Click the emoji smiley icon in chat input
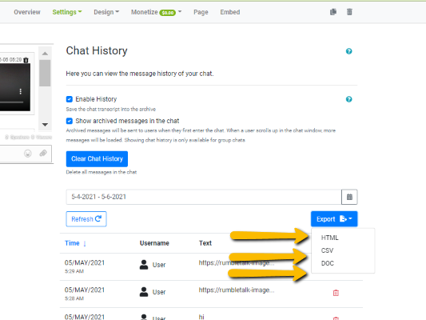426x320 pixels. 28,154
